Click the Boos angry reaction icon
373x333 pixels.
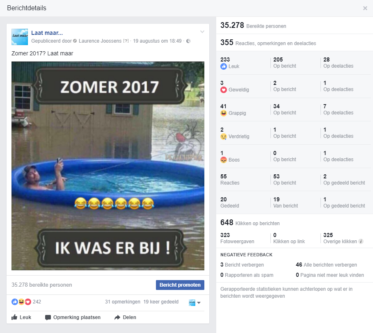pos(224,160)
